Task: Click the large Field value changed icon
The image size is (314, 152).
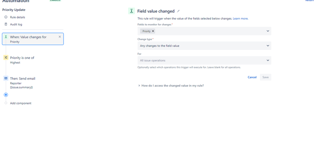Action: (x=132, y=11)
